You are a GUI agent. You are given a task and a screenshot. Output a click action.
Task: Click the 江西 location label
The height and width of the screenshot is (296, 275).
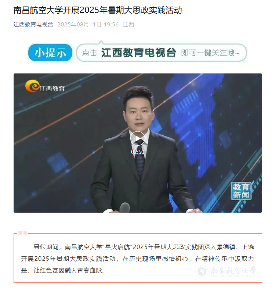tap(129, 25)
